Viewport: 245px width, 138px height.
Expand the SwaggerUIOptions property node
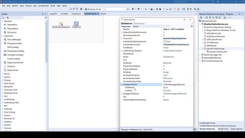[122, 94]
